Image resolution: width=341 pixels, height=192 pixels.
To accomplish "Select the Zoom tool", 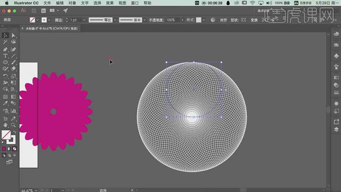I will pyautogui.click(x=13, y=125).
